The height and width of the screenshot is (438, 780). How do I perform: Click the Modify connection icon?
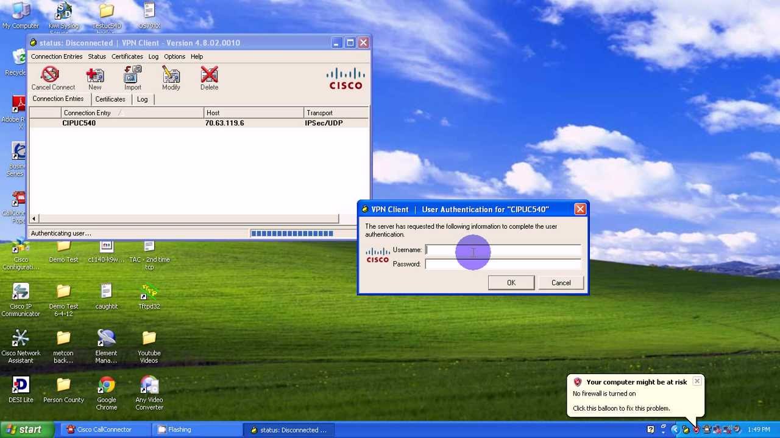pos(171,78)
